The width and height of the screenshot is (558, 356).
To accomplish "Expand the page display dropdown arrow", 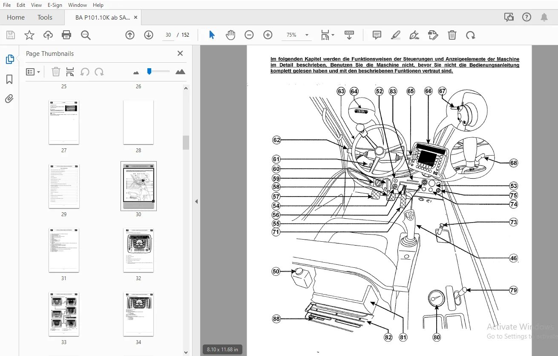I will pos(333,35).
